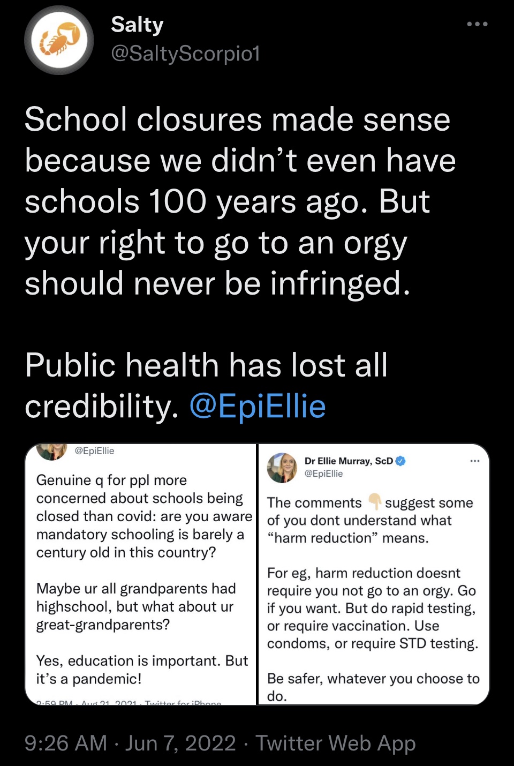Open the tweet's three-dot more menu
514x766 pixels.
(477, 24)
